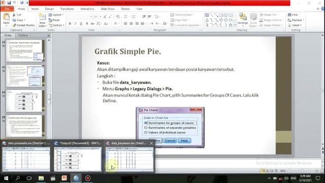Open the Text Direction dropdown
The width and height of the screenshot is (325, 183).
coord(182,15)
